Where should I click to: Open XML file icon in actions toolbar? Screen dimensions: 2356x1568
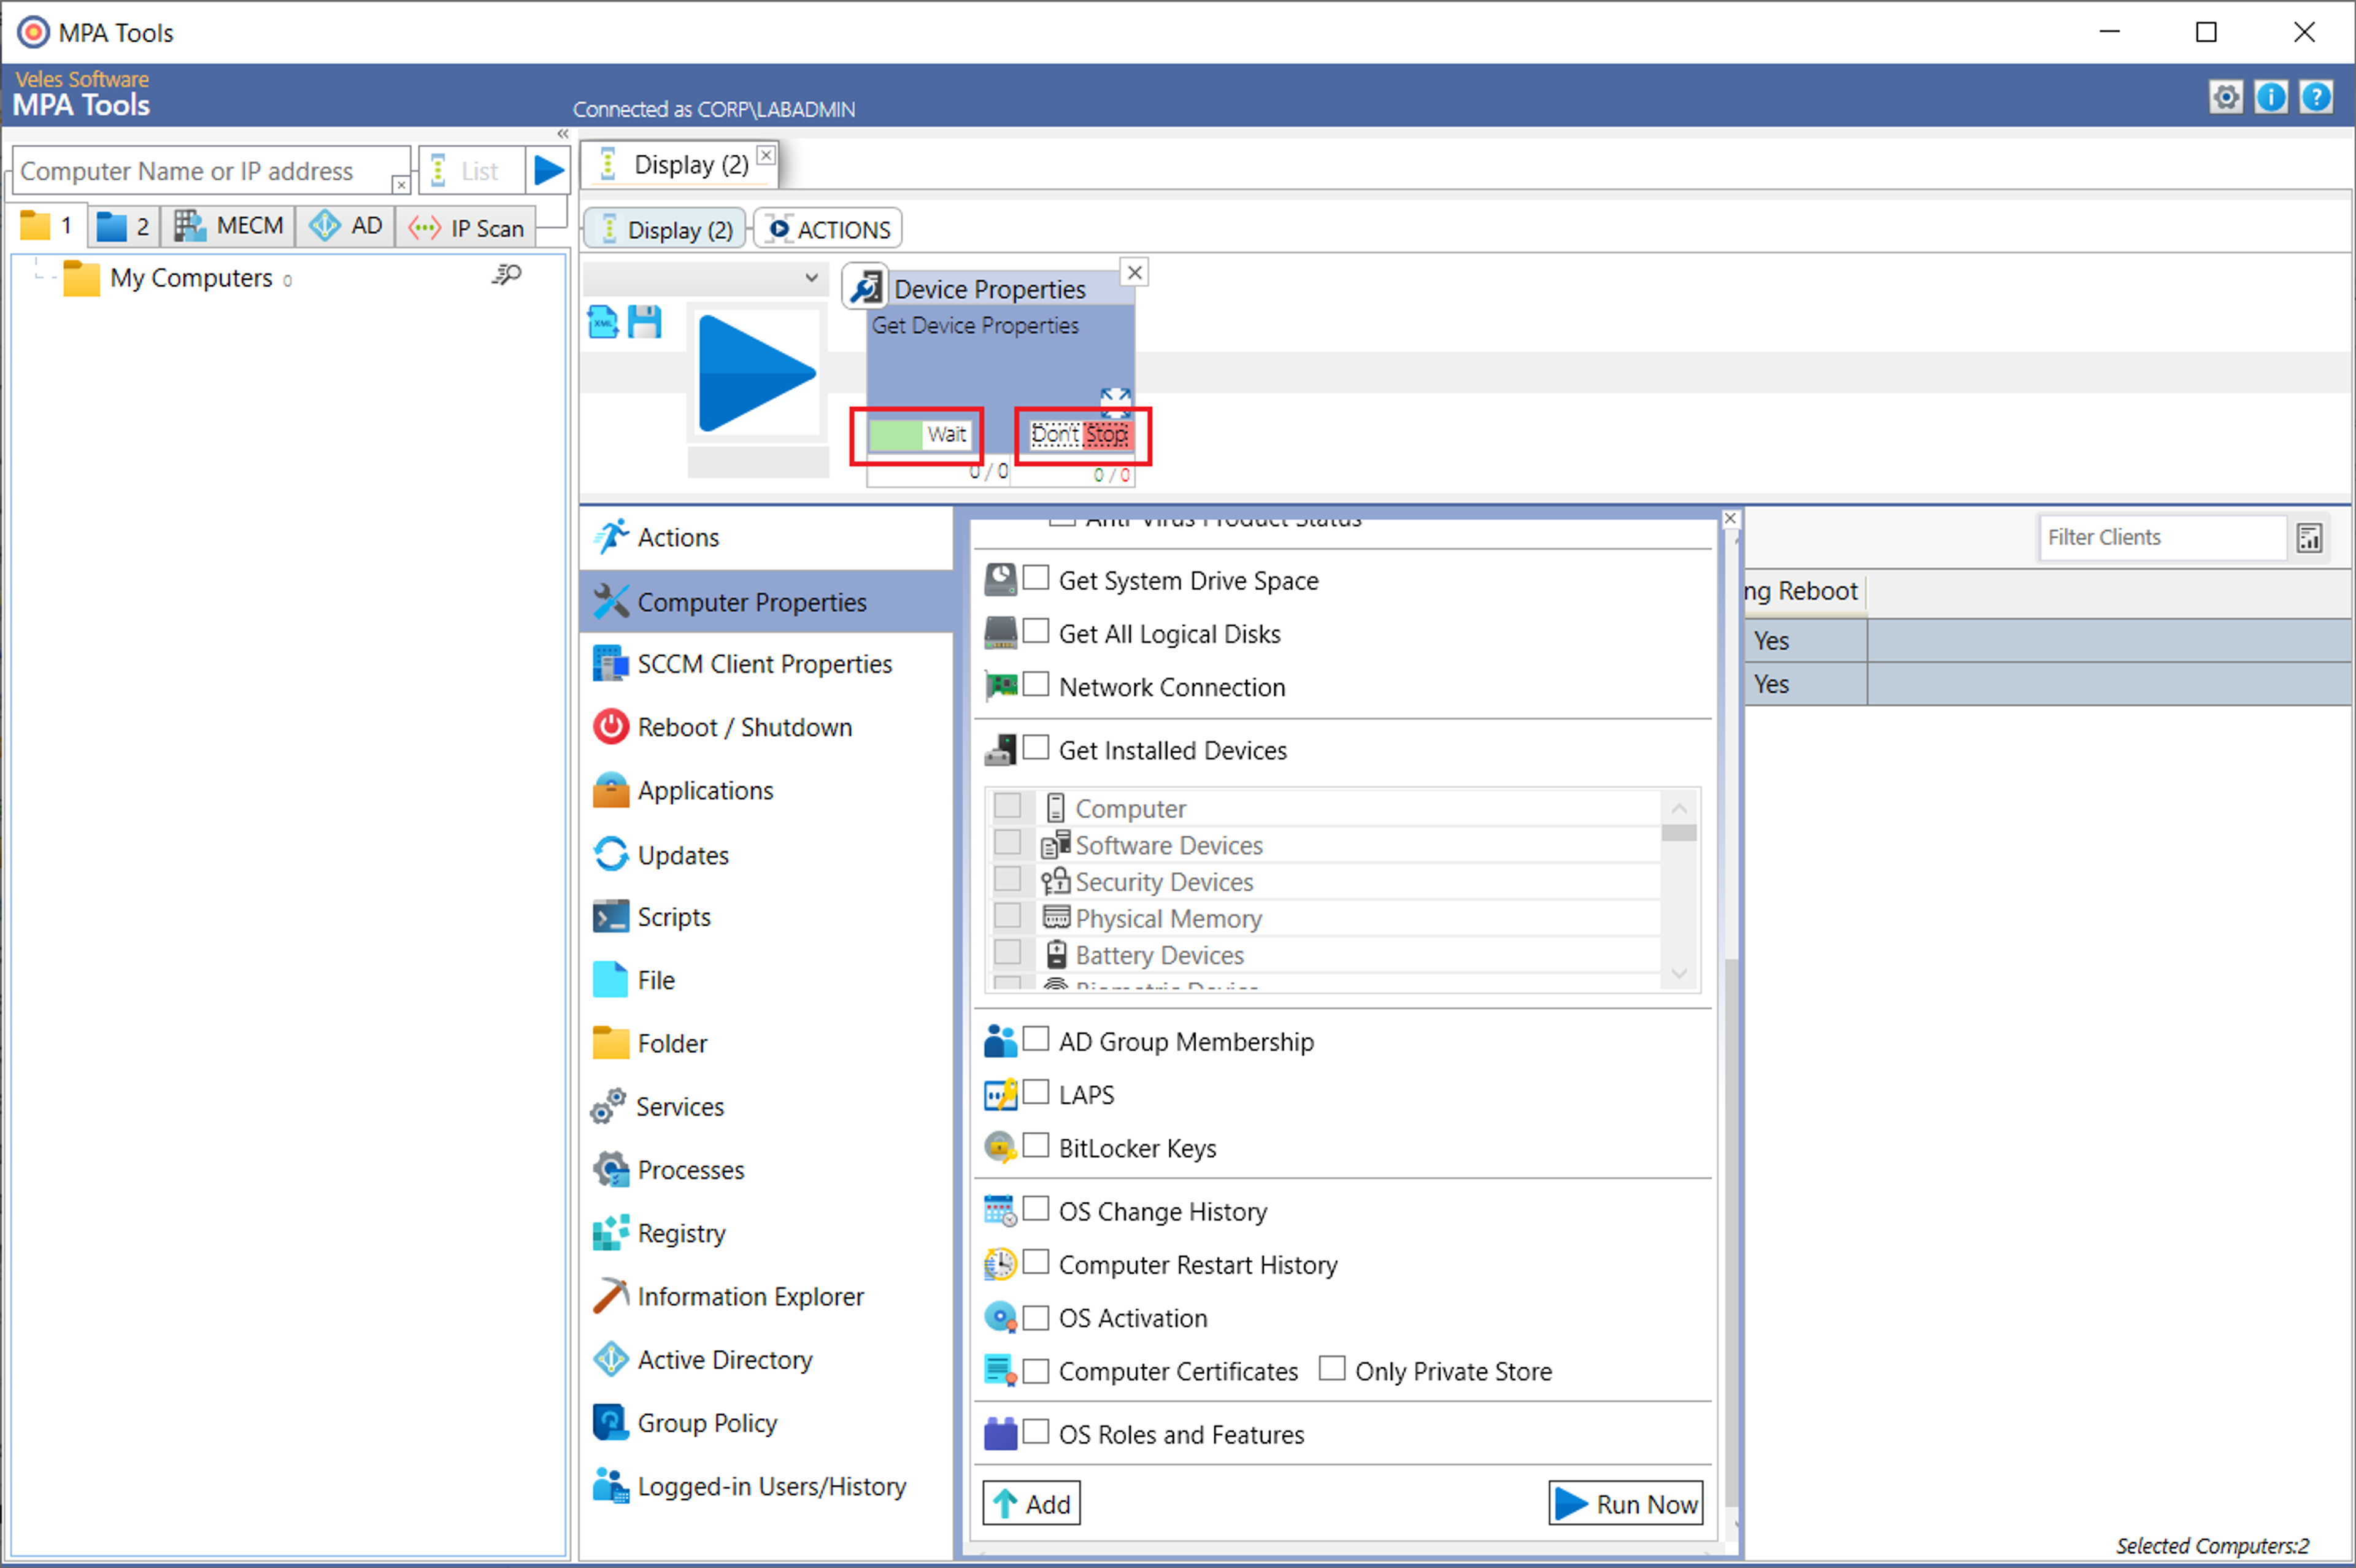pos(603,322)
